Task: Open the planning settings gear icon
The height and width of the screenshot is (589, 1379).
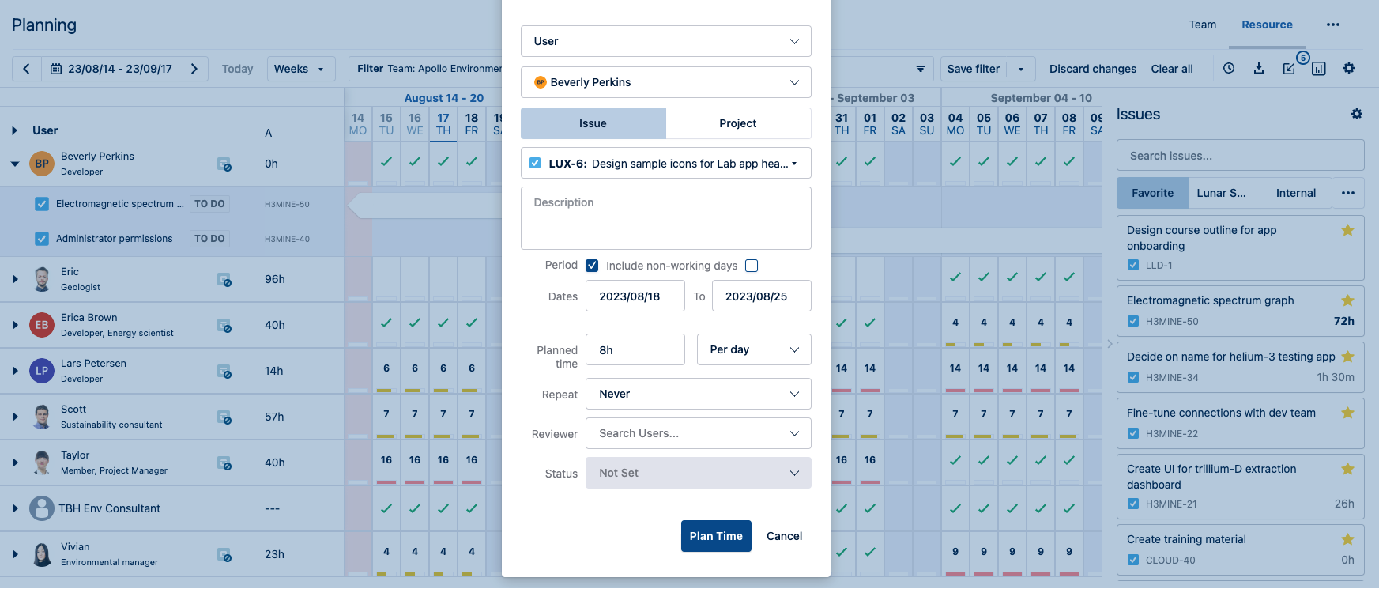Action: pos(1349,69)
